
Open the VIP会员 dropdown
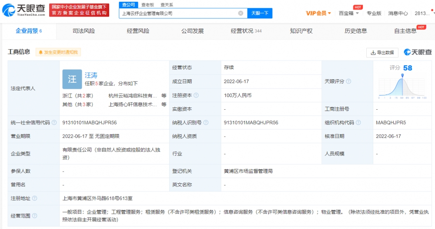(318, 13)
